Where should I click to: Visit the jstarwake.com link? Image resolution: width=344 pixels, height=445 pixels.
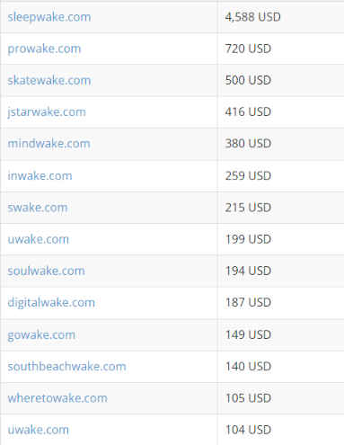coord(47,112)
